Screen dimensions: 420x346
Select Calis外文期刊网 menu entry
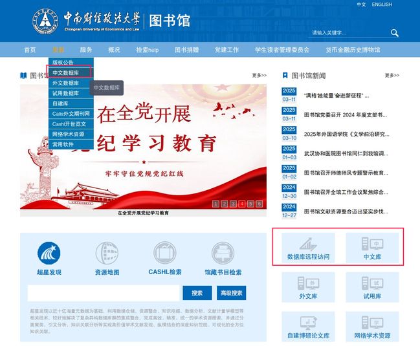71,113
